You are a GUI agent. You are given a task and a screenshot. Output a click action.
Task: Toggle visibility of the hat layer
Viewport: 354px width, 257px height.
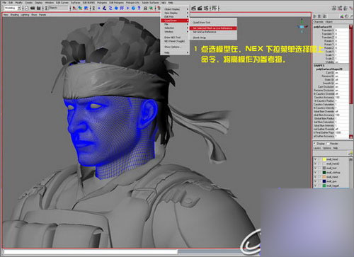(x=315, y=168)
